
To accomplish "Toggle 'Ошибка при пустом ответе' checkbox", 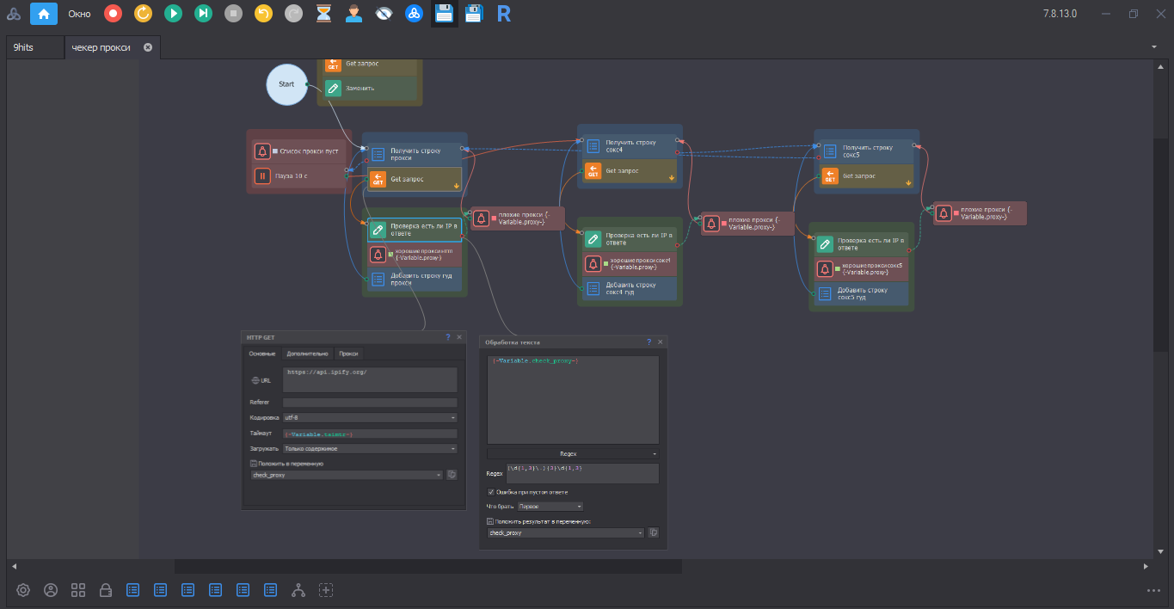I will point(491,492).
